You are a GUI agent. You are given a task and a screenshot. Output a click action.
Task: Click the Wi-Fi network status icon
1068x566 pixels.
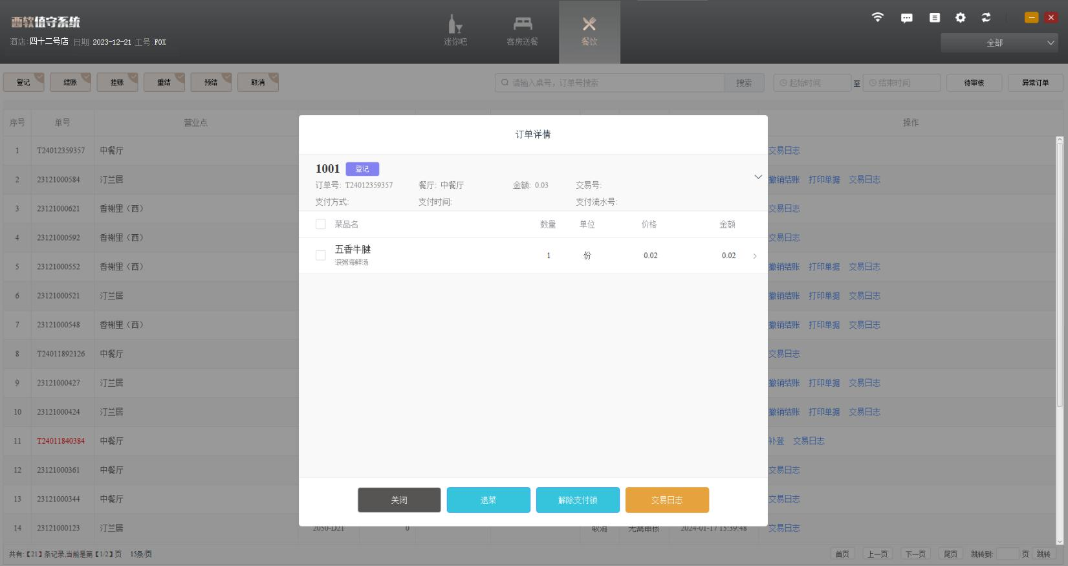point(877,17)
